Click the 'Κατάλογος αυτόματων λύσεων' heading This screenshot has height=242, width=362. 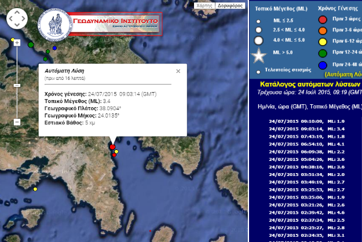tap(310, 84)
